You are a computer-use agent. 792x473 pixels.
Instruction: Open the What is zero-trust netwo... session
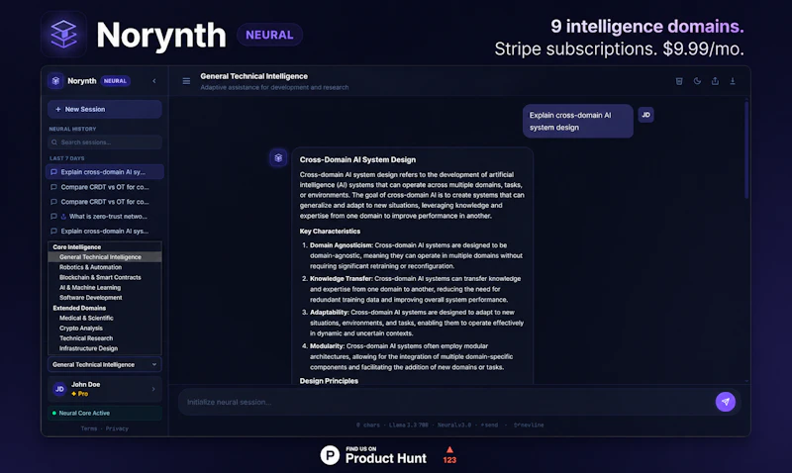(105, 216)
